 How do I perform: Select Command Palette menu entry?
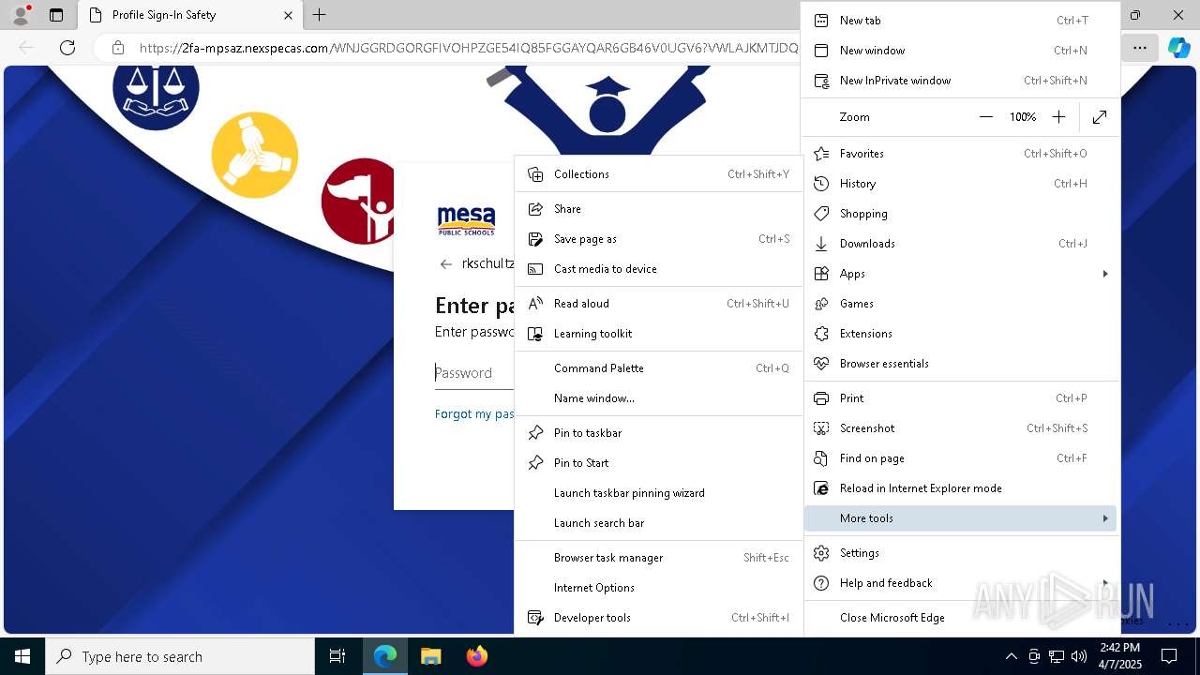(659, 368)
